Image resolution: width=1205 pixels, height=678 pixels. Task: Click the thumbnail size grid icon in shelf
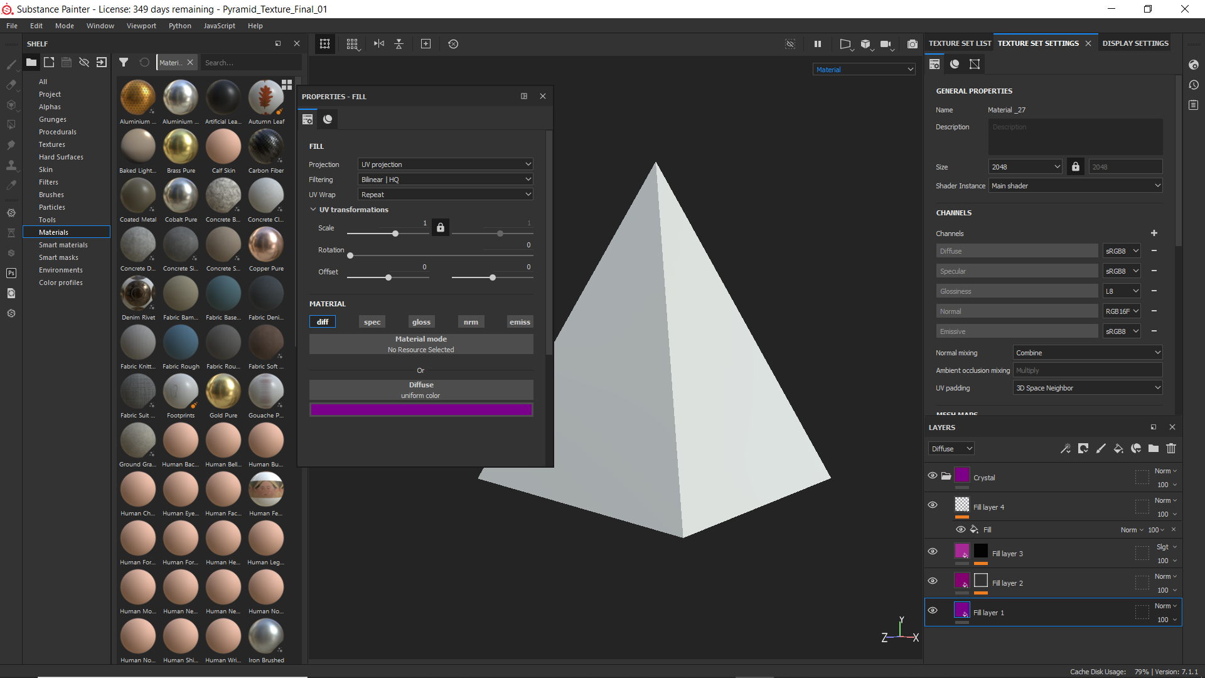click(x=287, y=84)
